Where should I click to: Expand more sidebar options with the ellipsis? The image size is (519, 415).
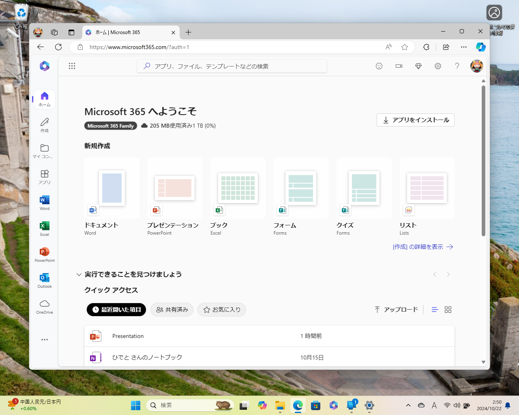coord(44,340)
